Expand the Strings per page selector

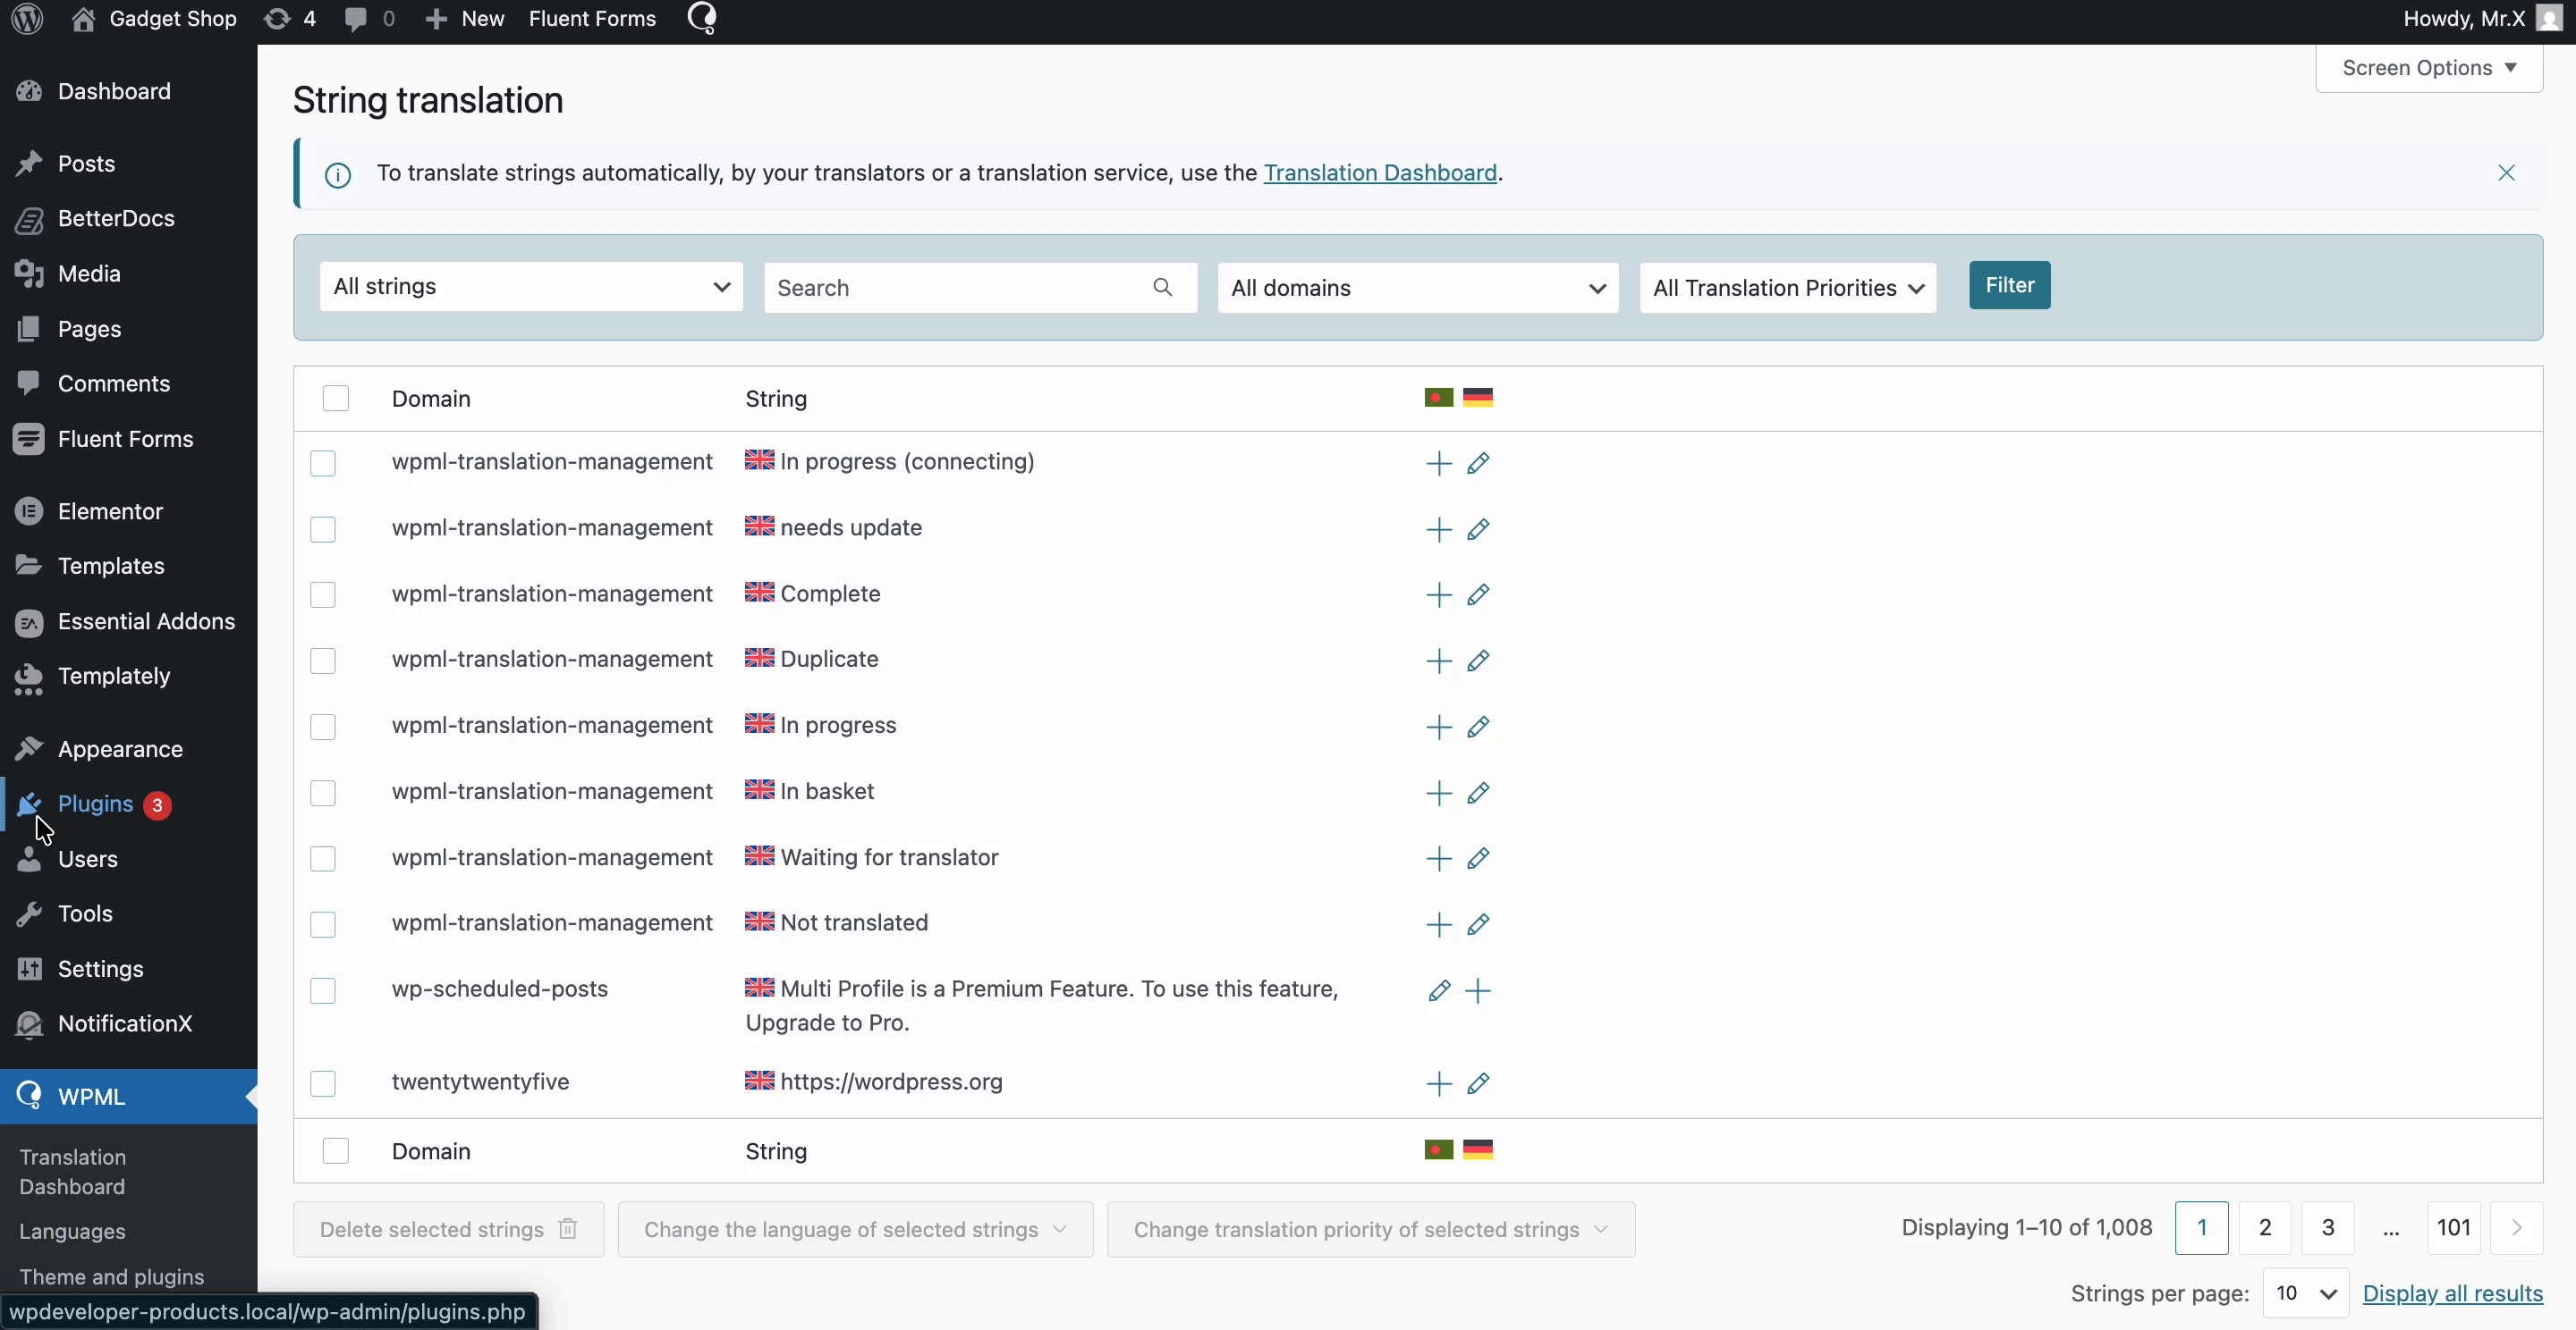click(x=2305, y=1292)
